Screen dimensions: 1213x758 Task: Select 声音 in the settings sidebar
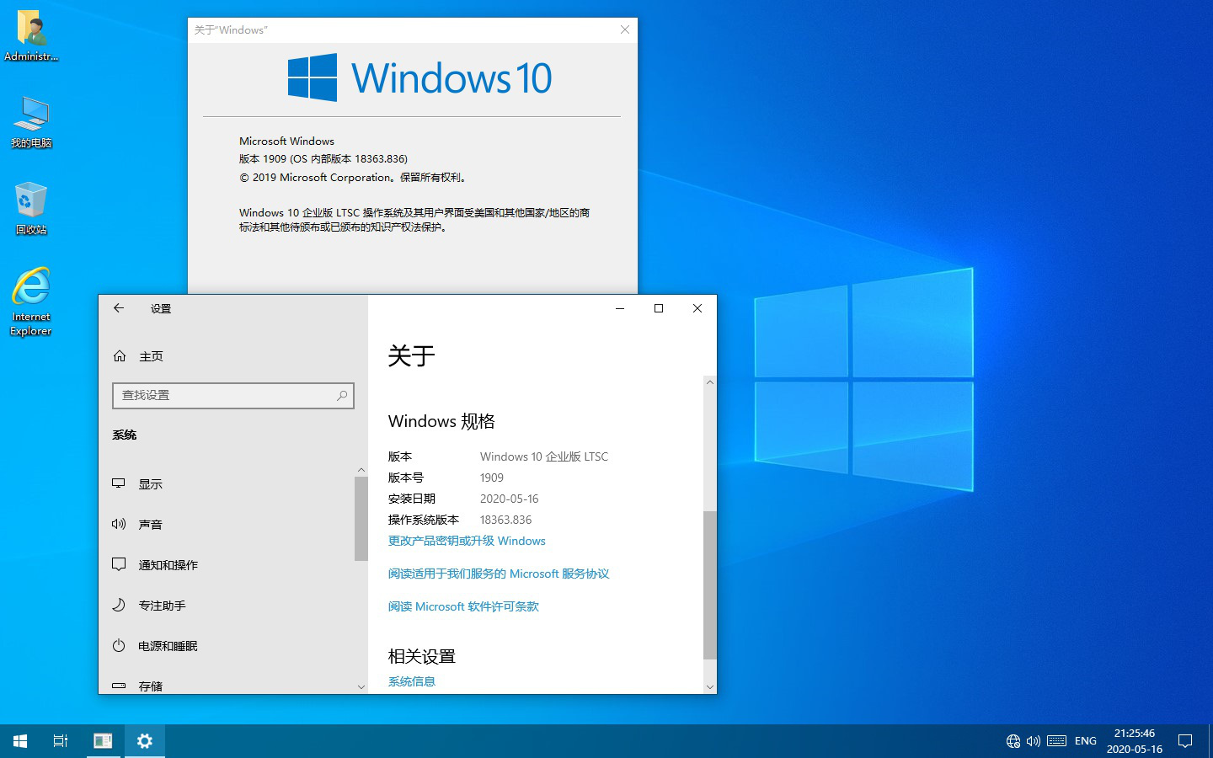[x=151, y=525]
